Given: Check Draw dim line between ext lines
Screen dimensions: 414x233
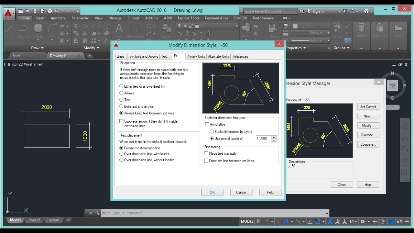Looking at the screenshot, I should 229,161.
